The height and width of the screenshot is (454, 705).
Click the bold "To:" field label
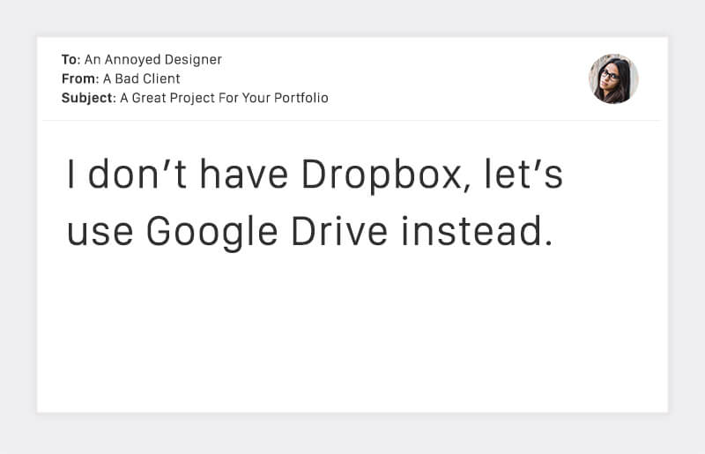pyautogui.click(x=70, y=60)
